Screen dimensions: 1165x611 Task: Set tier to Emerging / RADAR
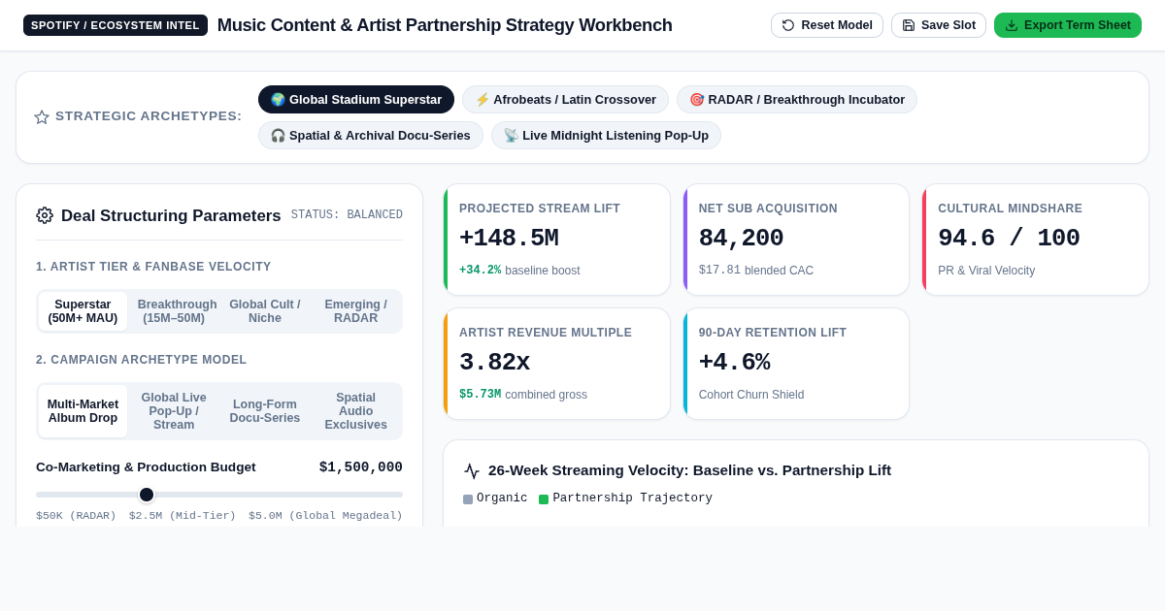pyautogui.click(x=355, y=311)
